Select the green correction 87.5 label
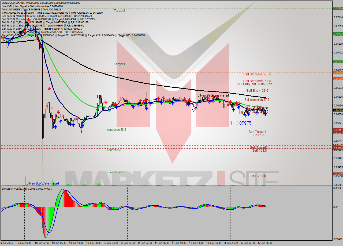The width and height of the screenshot is (343, 246). click(x=117, y=172)
